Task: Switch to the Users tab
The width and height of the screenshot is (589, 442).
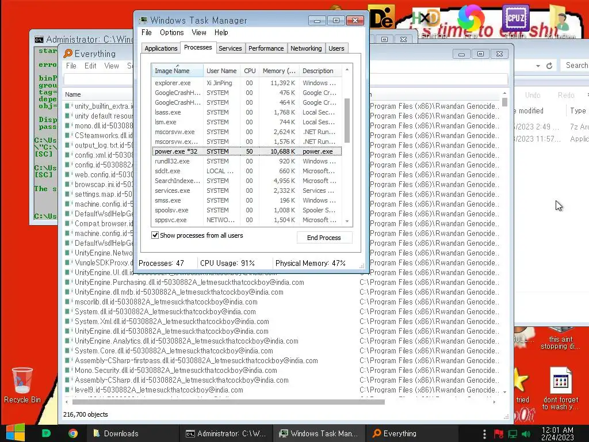Action: click(x=336, y=48)
